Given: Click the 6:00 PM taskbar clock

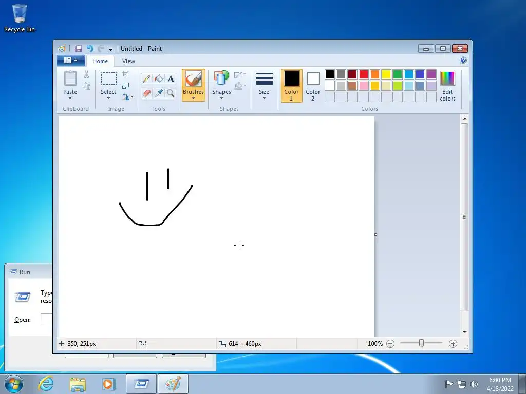Looking at the screenshot, I should 500,380.
